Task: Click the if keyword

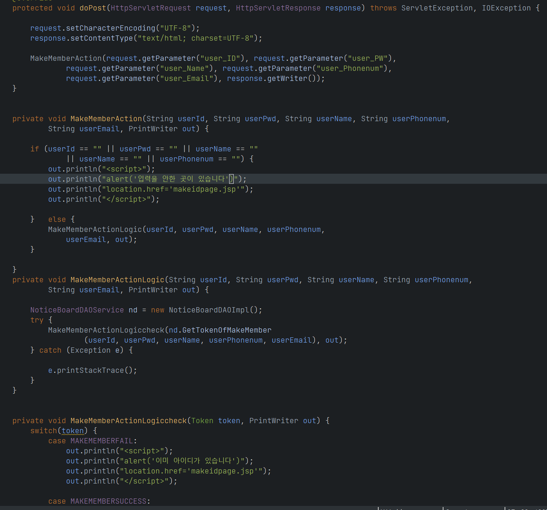Action: click(35, 149)
